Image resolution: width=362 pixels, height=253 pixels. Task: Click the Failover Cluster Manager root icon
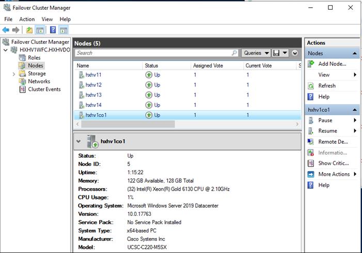pyautogui.click(x=6, y=42)
